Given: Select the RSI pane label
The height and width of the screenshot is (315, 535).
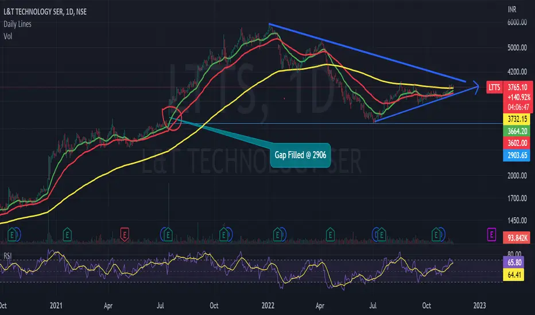Looking at the screenshot, I should (x=7, y=256).
